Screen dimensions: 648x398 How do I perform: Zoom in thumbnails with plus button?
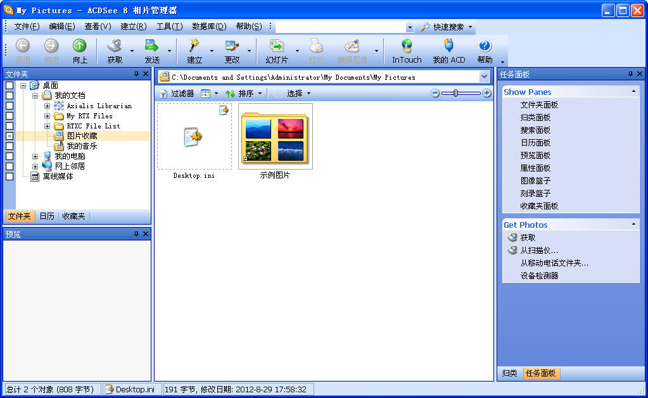click(487, 93)
